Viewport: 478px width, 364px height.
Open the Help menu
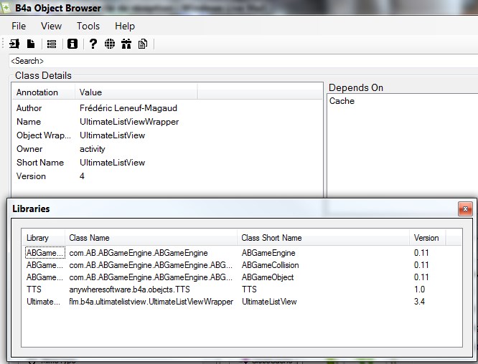(125, 27)
